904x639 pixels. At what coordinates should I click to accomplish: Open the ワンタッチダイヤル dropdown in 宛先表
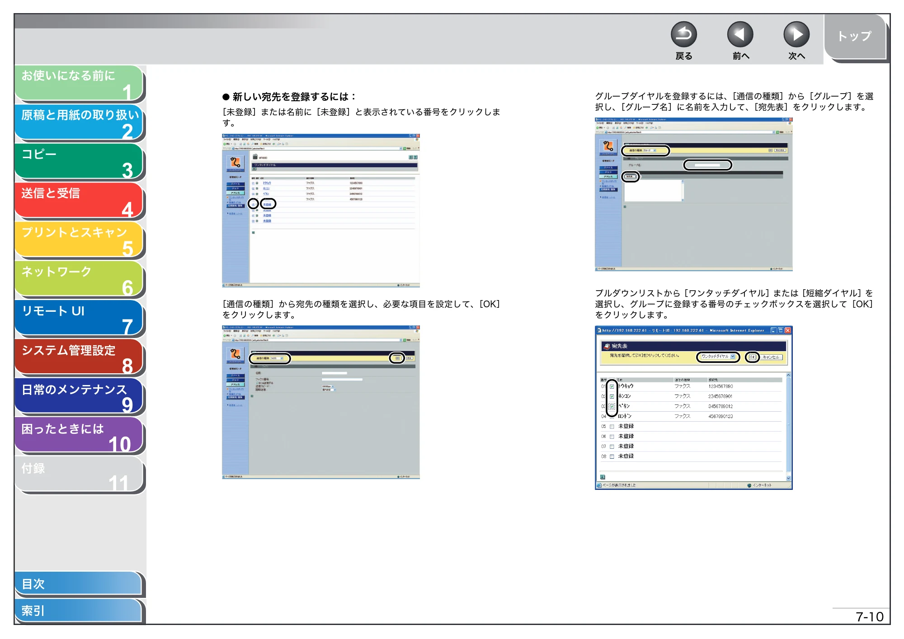pyautogui.click(x=718, y=357)
